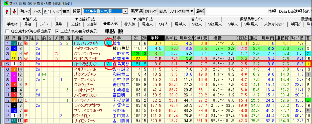The height and width of the screenshot is (124, 312).
Task: Click the red down arrow button
Action: pyautogui.click(x=14, y=12)
